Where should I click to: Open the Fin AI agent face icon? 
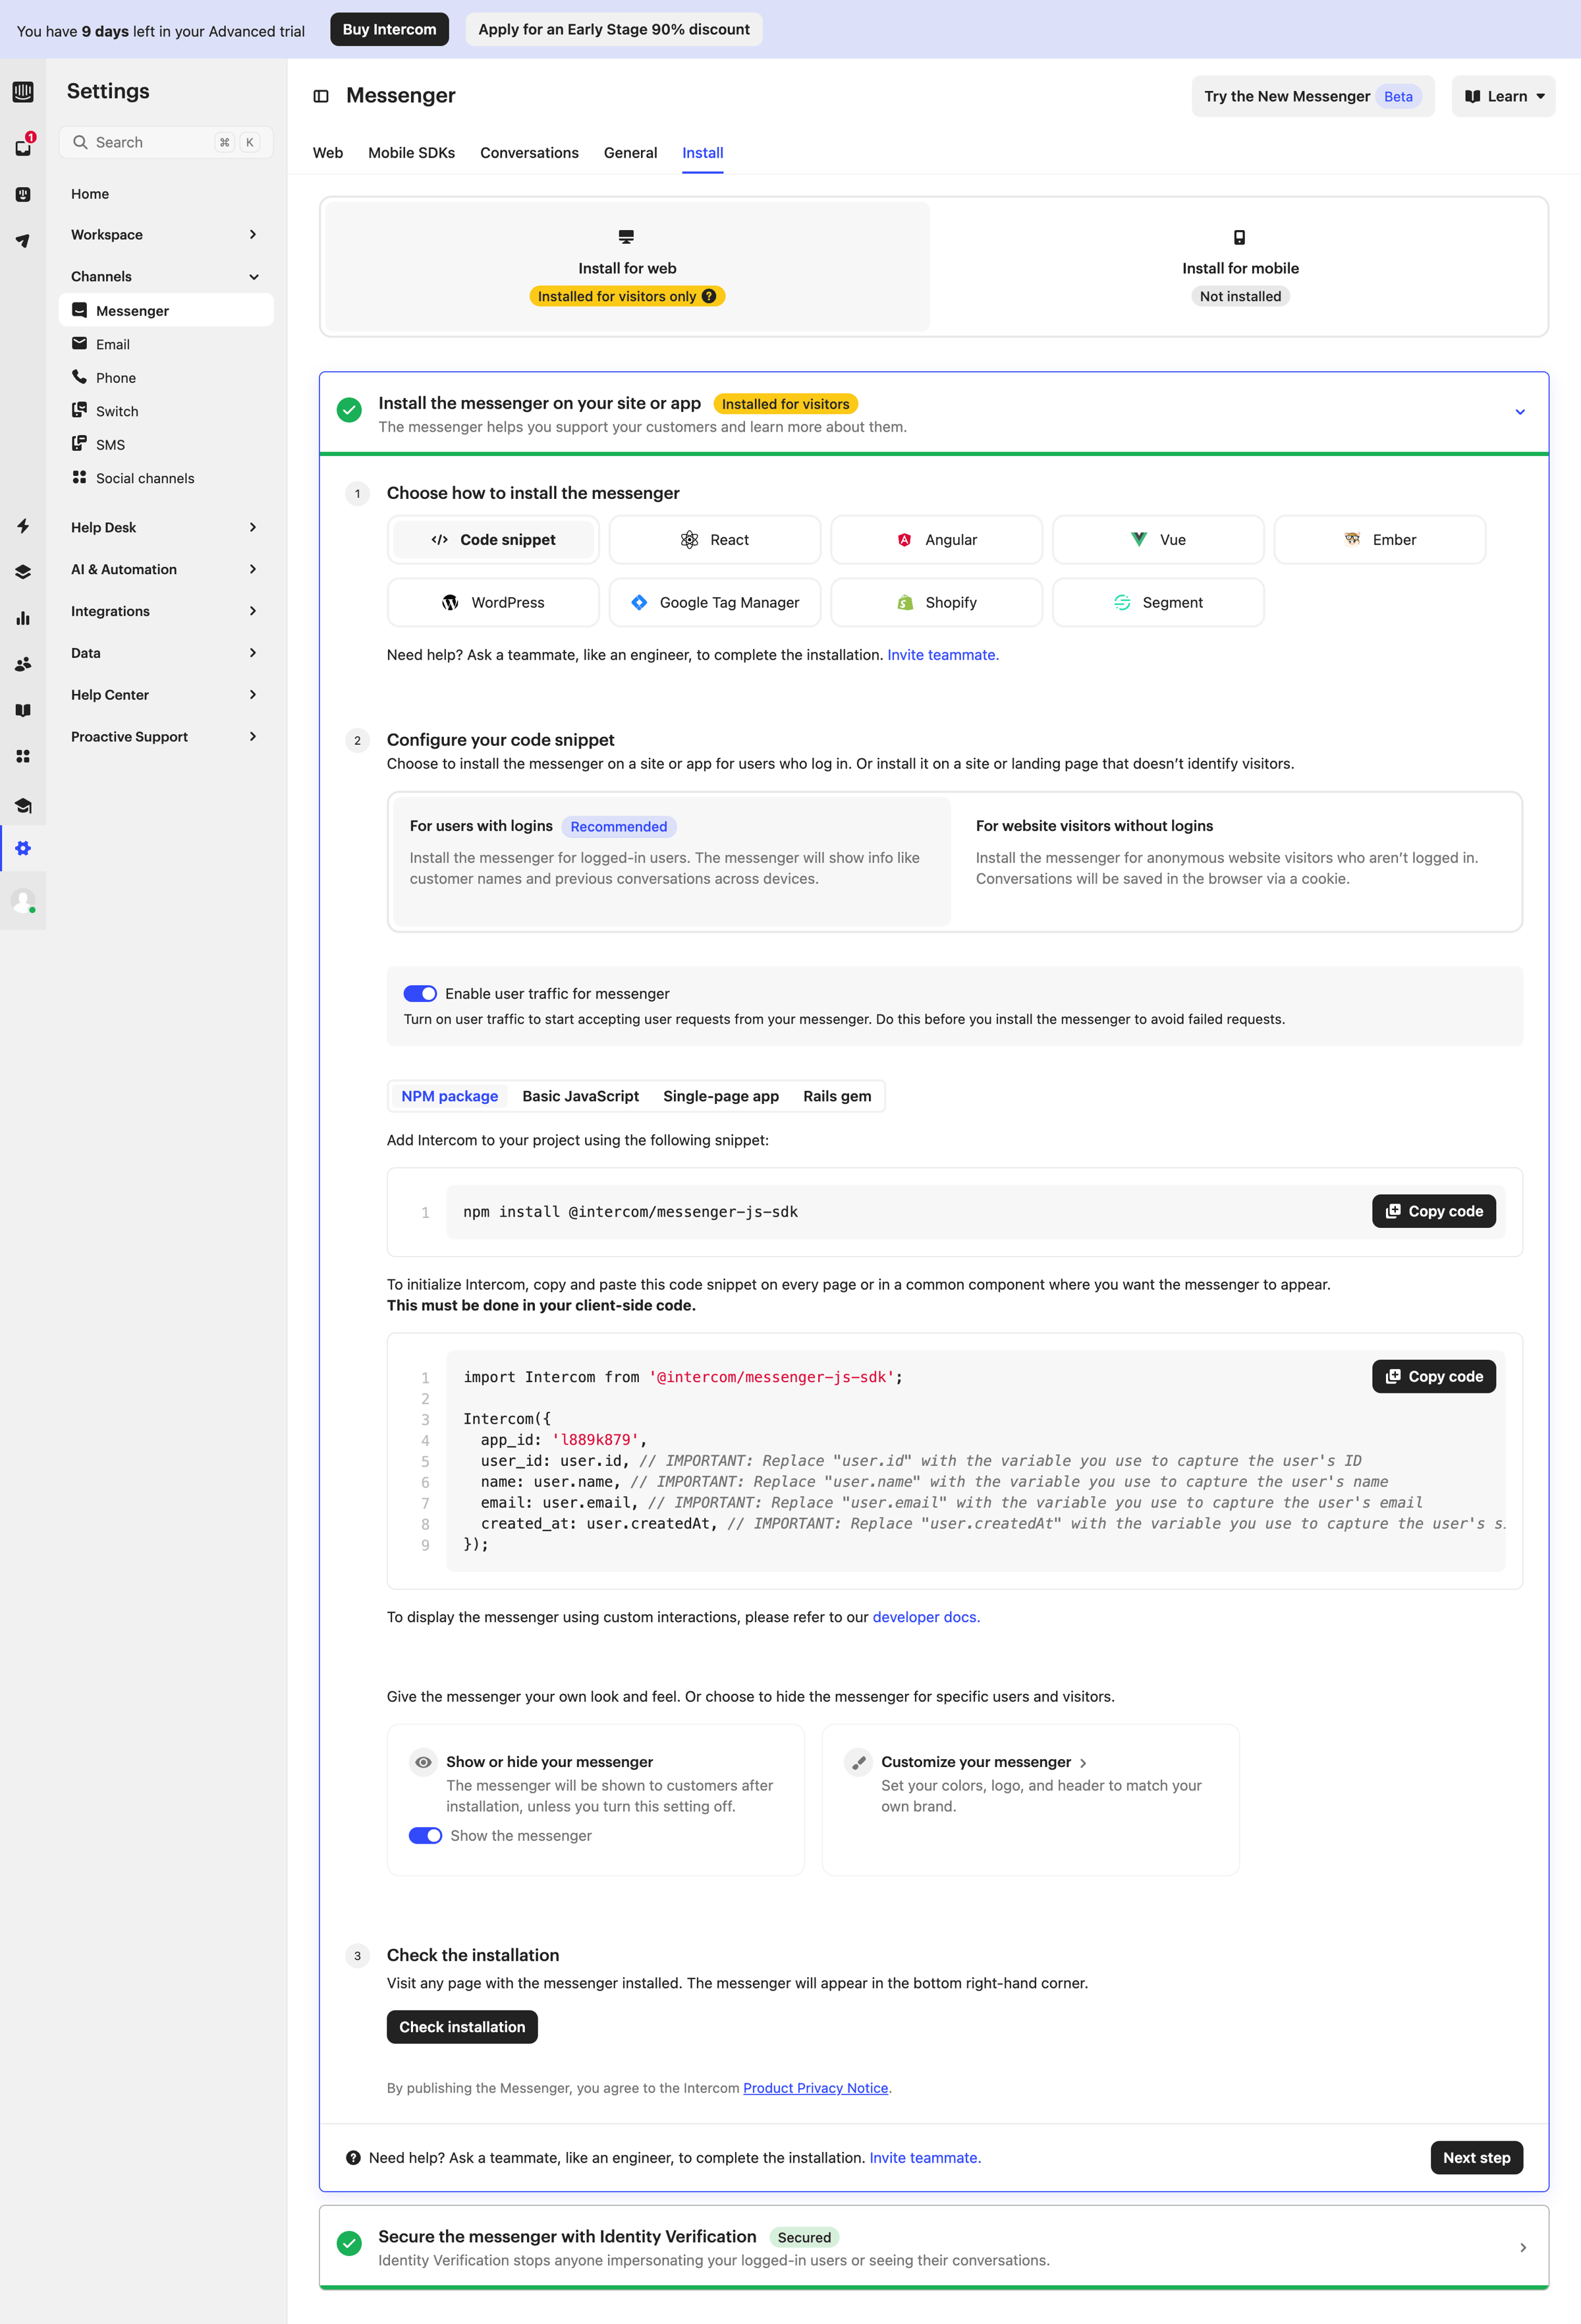click(23, 194)
